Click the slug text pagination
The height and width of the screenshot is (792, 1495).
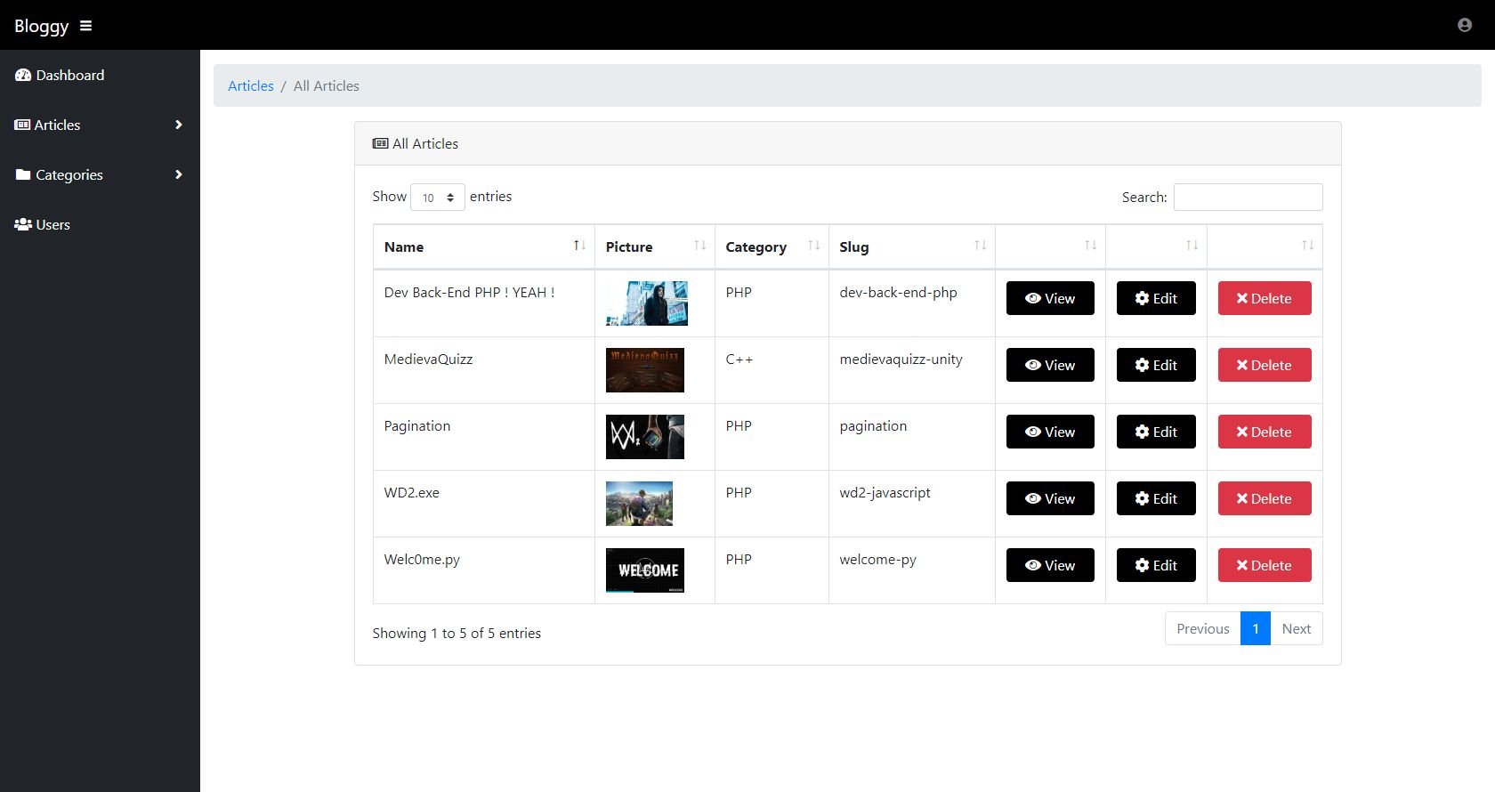click(x=873, y=425)
